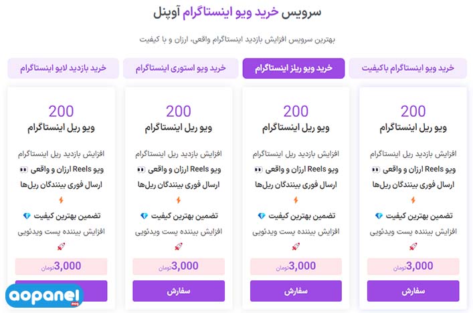Click the lightning bolt in the second card from right
The image size is (473, 313).
(296, 200)
